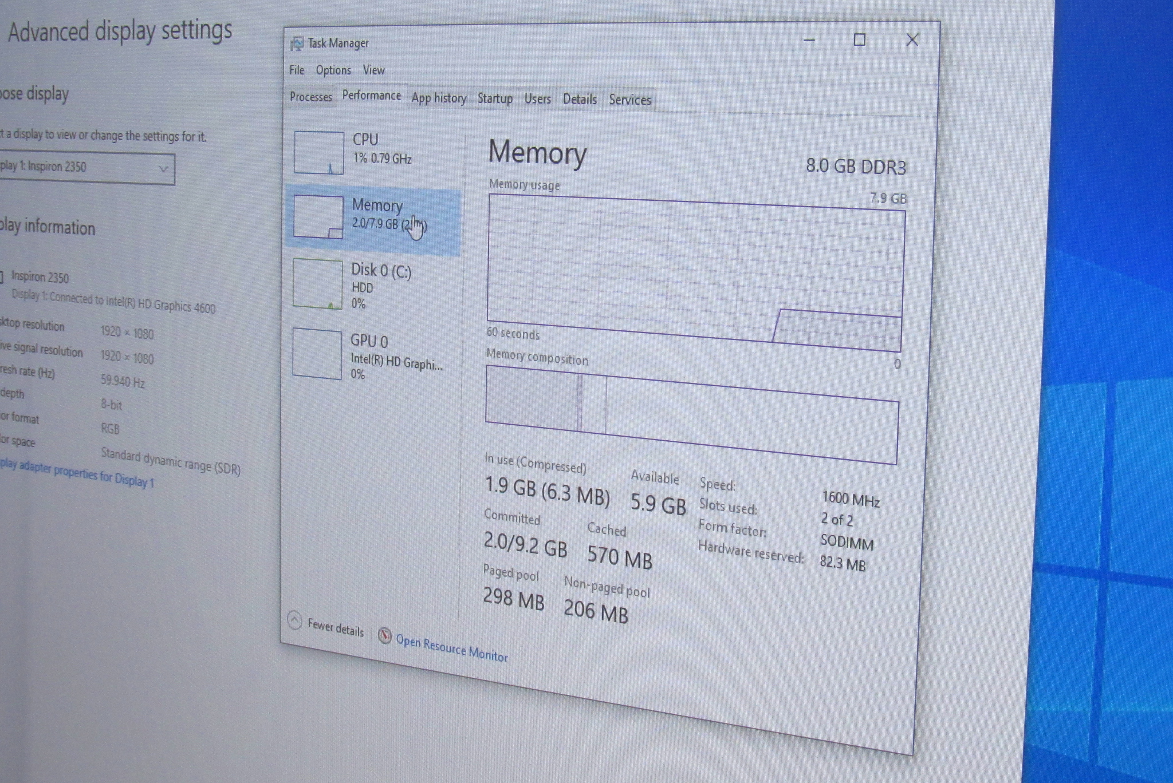The height and width of the screenshot is (783, 1173).
Task: Click the Resource Monitor icon
Action: [x=385, y=635]
